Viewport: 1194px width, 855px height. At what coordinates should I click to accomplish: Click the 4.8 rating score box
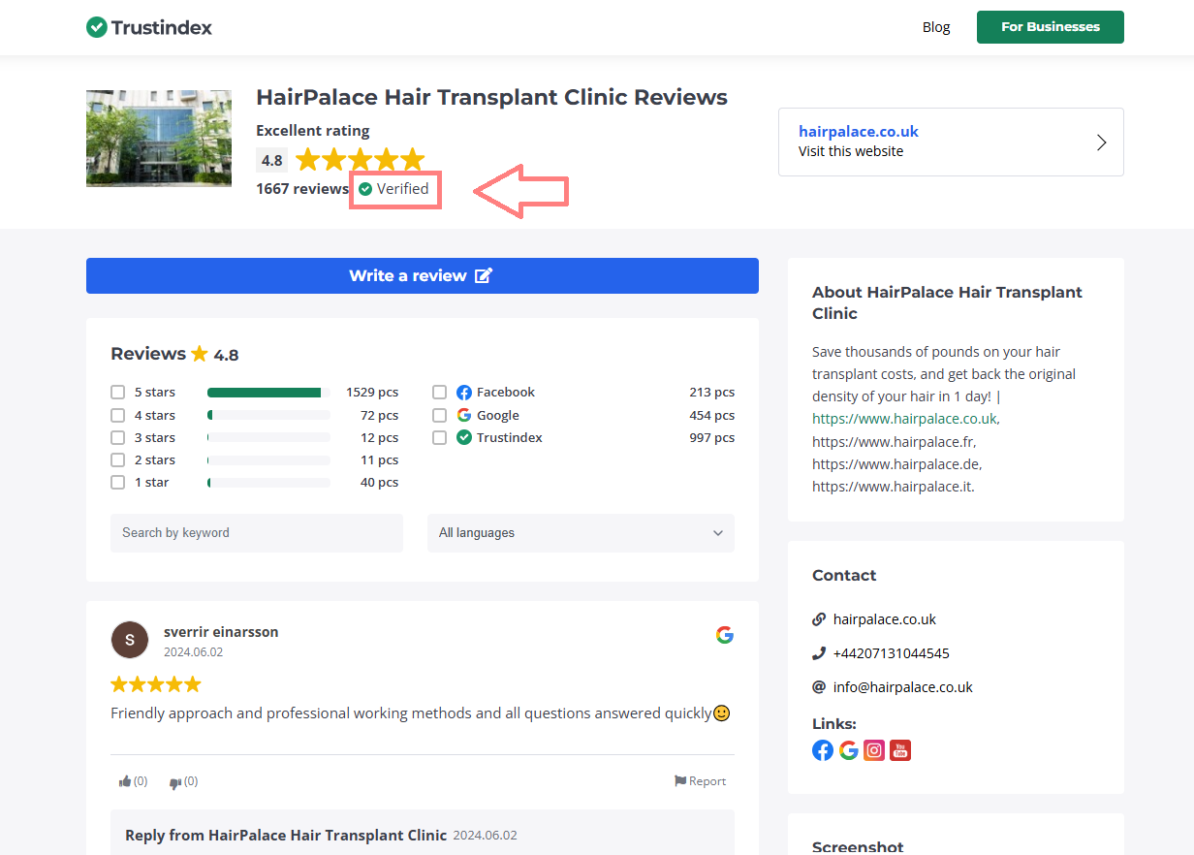pos(272,161)
